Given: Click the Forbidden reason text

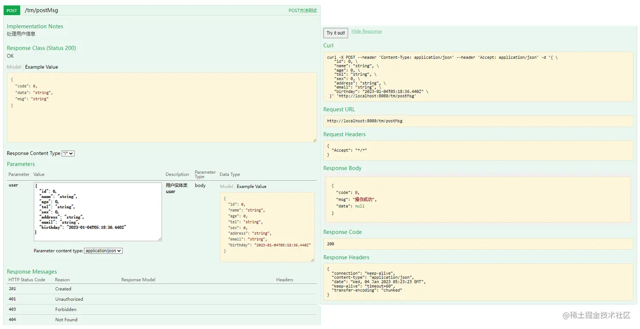Looking at the screenshot, I should pos(66,310).
